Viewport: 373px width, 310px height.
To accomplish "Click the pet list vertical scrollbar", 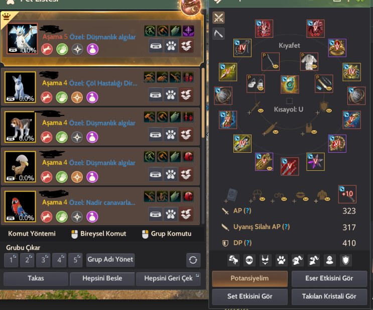I will 203,103.
